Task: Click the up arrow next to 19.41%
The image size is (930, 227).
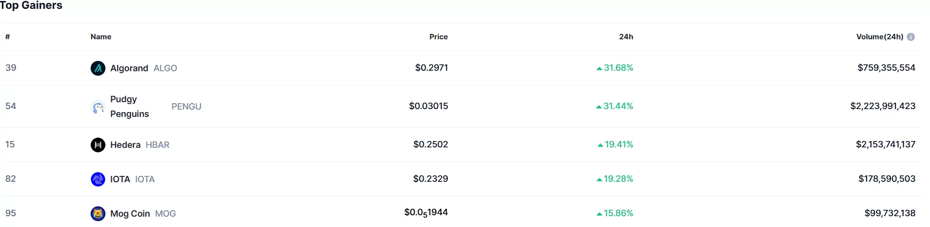Action: coord(600,145)
